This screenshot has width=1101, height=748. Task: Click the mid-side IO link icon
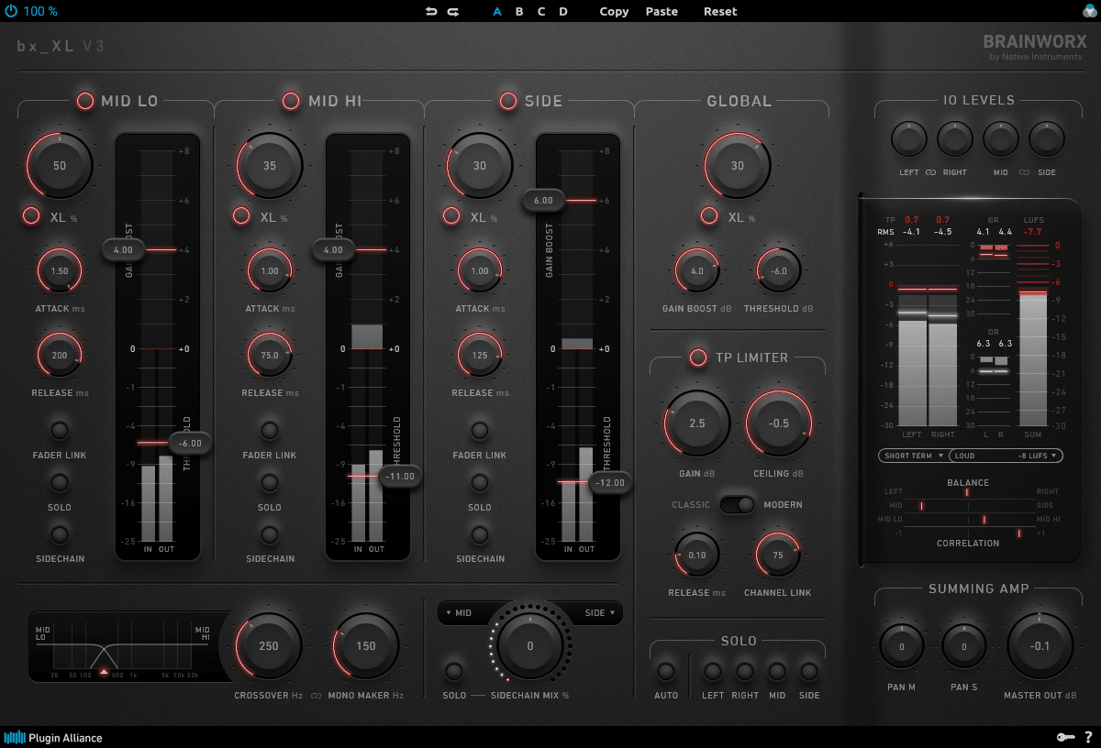click(x=1022, y=172)
